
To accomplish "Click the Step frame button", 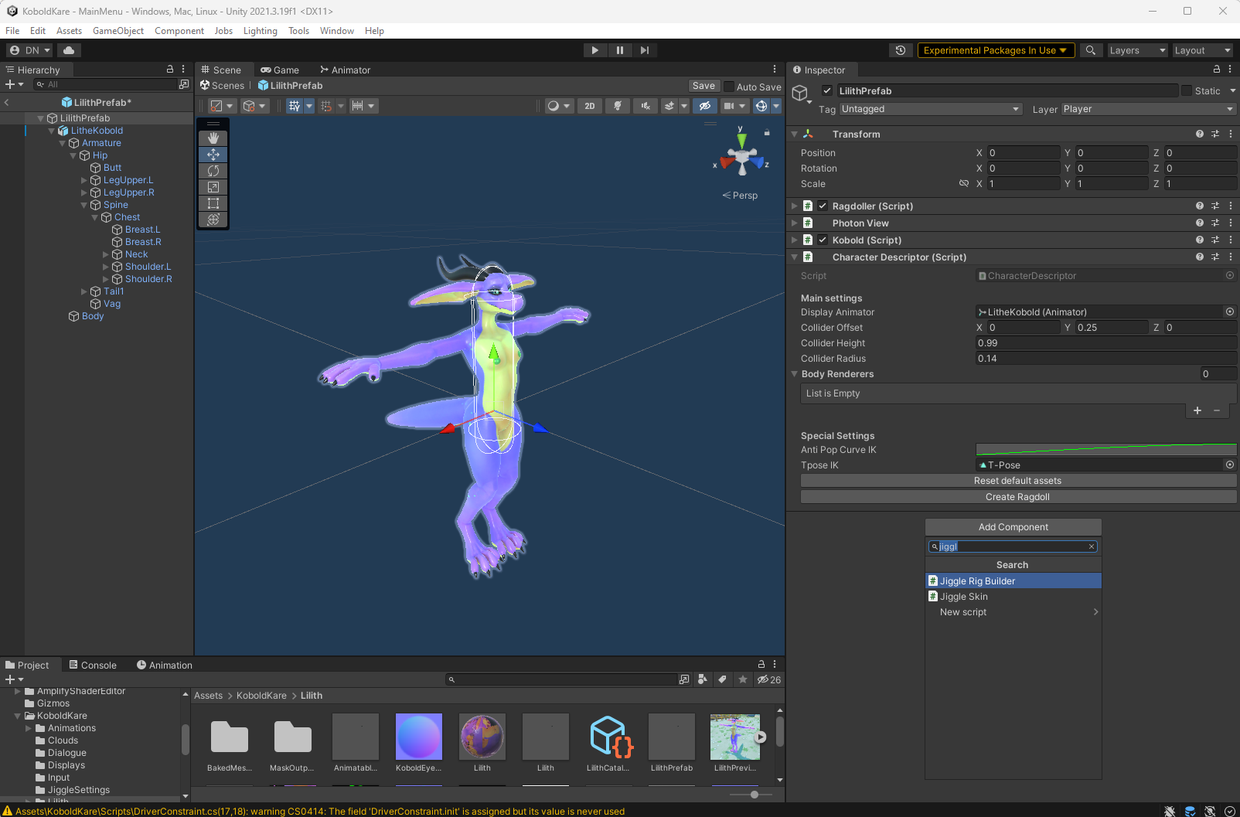I will 644,50.
